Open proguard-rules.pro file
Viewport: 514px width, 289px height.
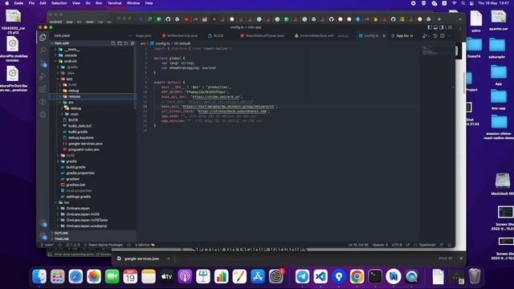click(x=84, y=149)
